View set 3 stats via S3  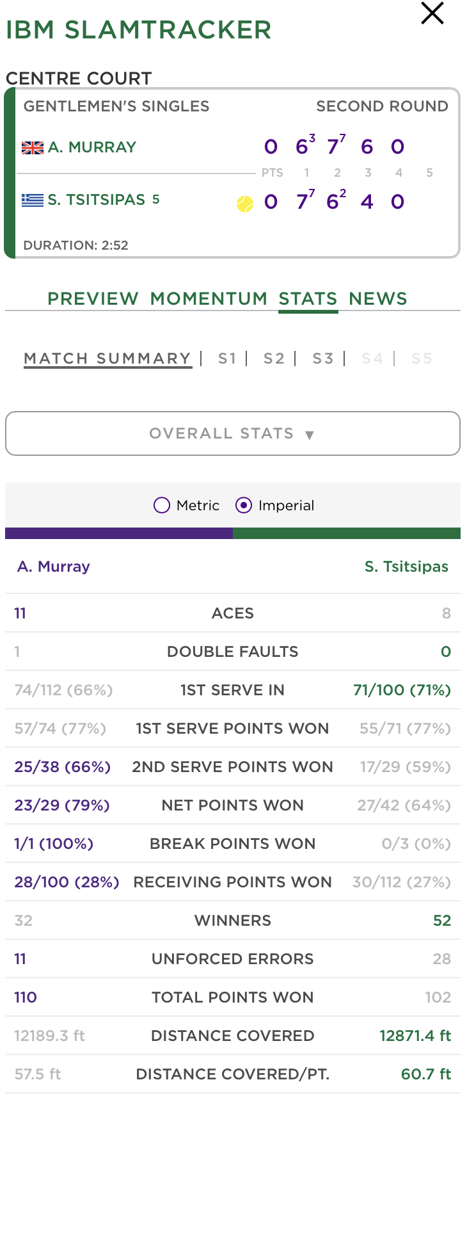point(323,359)
